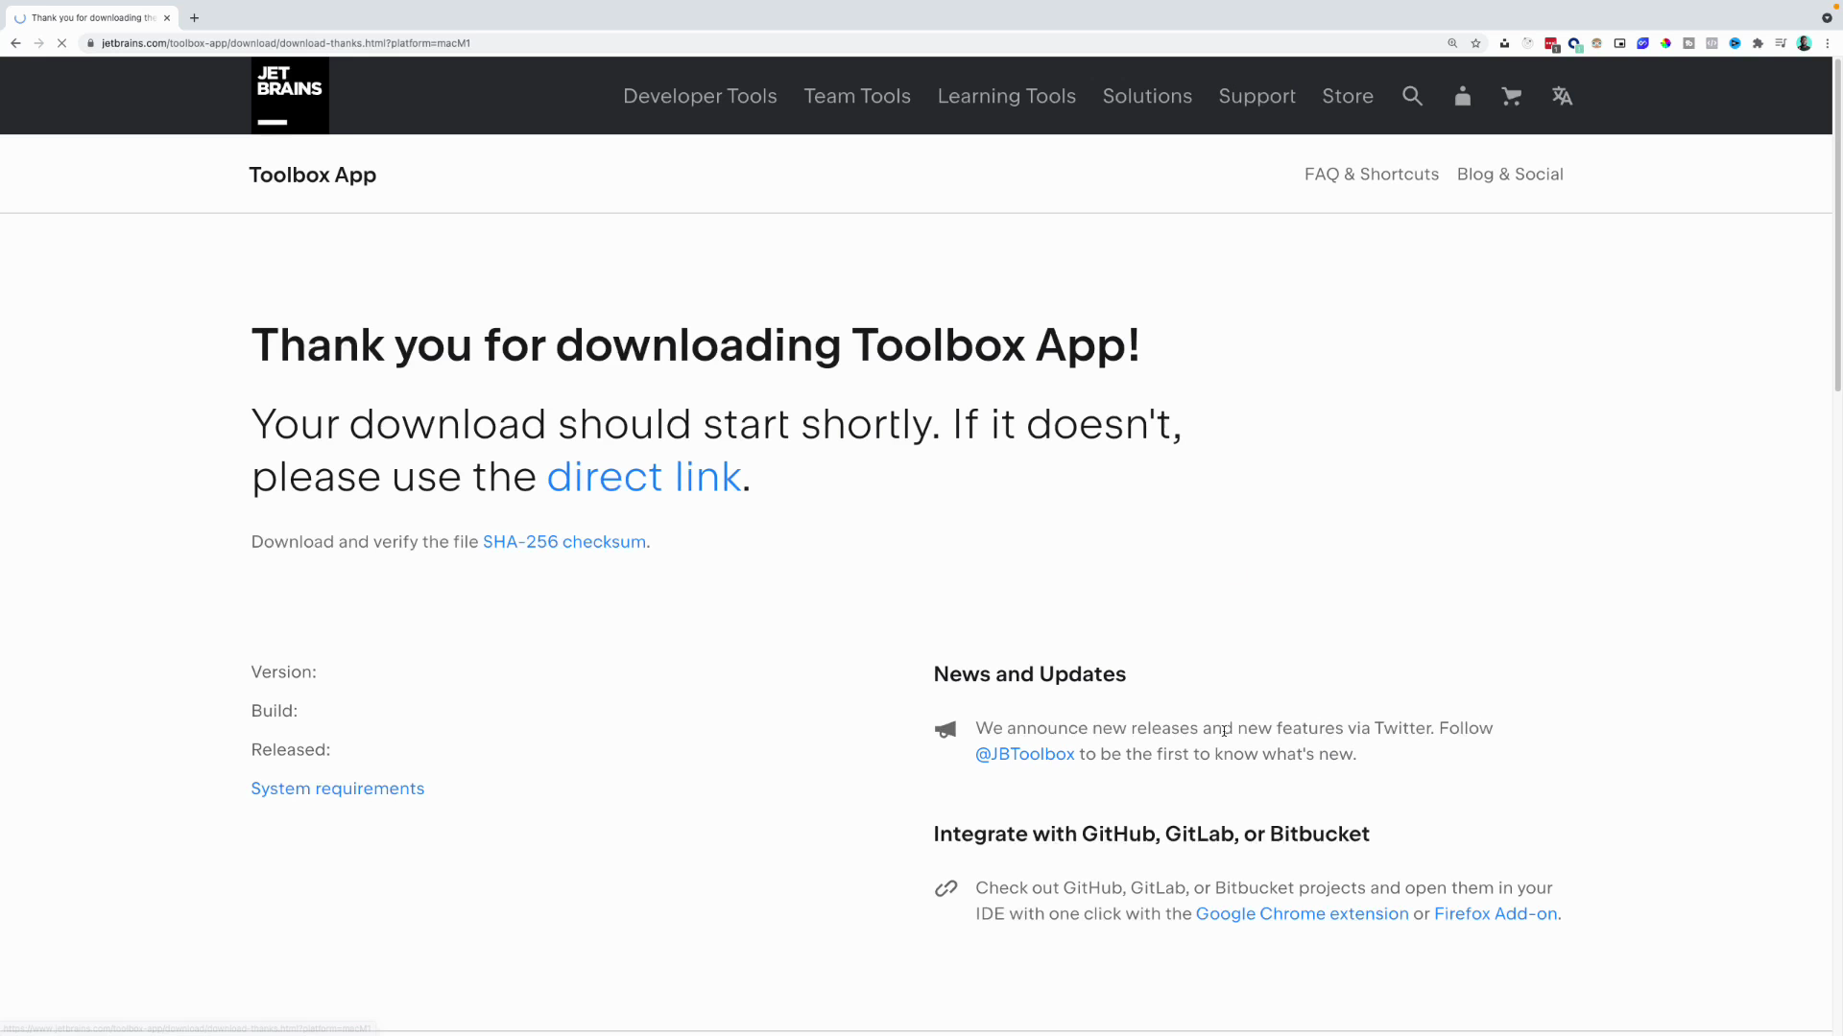Click the JetBrains logo
The image size is (1843, 1036).
click(290, 95)
